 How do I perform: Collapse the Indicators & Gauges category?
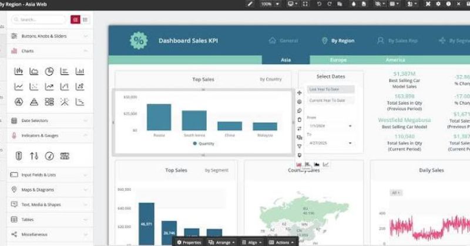pos(50,135)
